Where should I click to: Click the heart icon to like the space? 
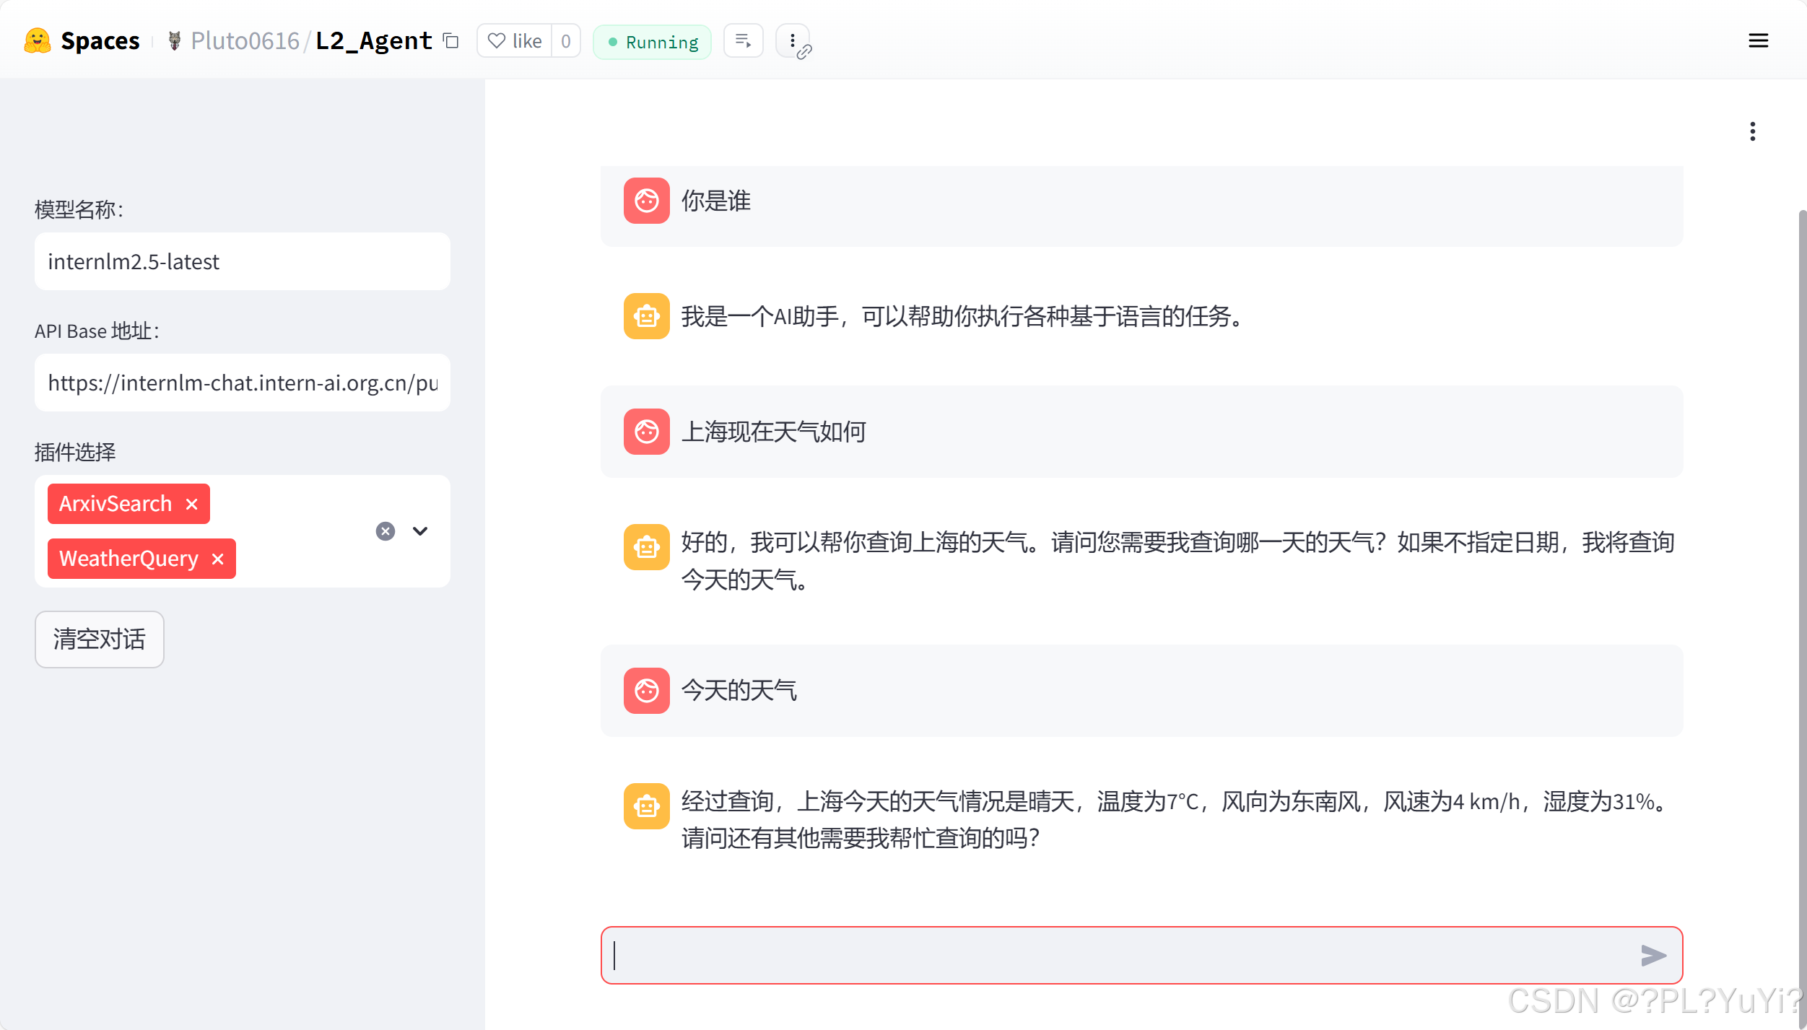495,41
